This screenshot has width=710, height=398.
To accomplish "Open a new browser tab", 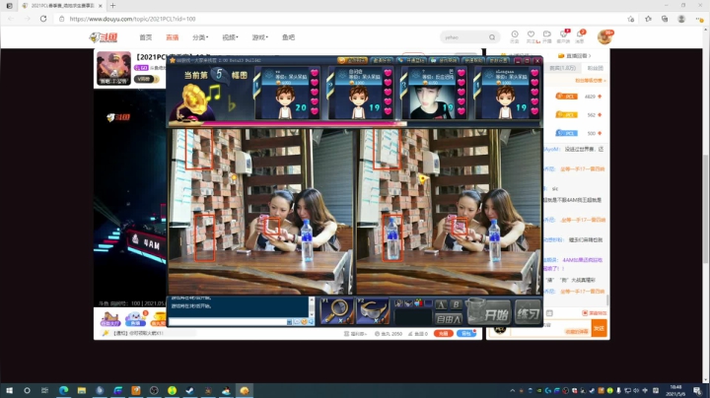I will pos(112,6).
